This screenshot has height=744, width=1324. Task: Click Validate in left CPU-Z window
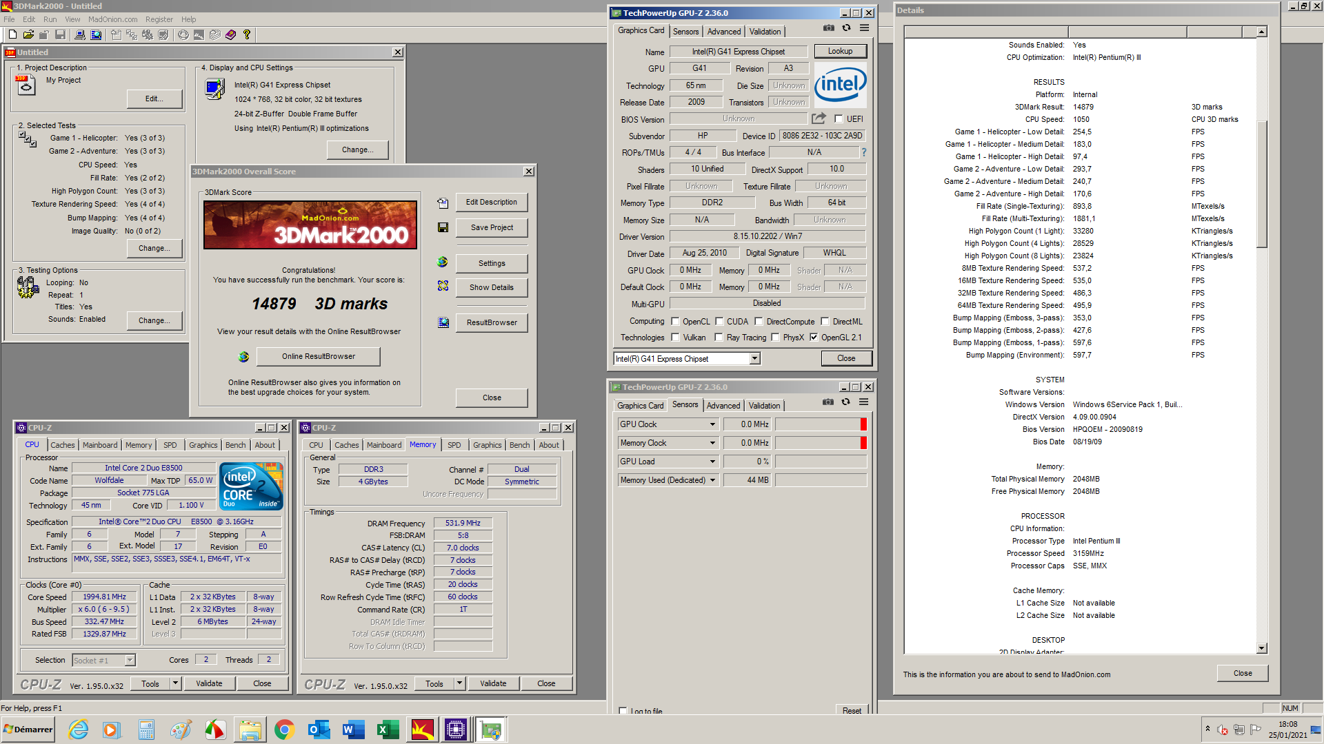coord(209,683)
